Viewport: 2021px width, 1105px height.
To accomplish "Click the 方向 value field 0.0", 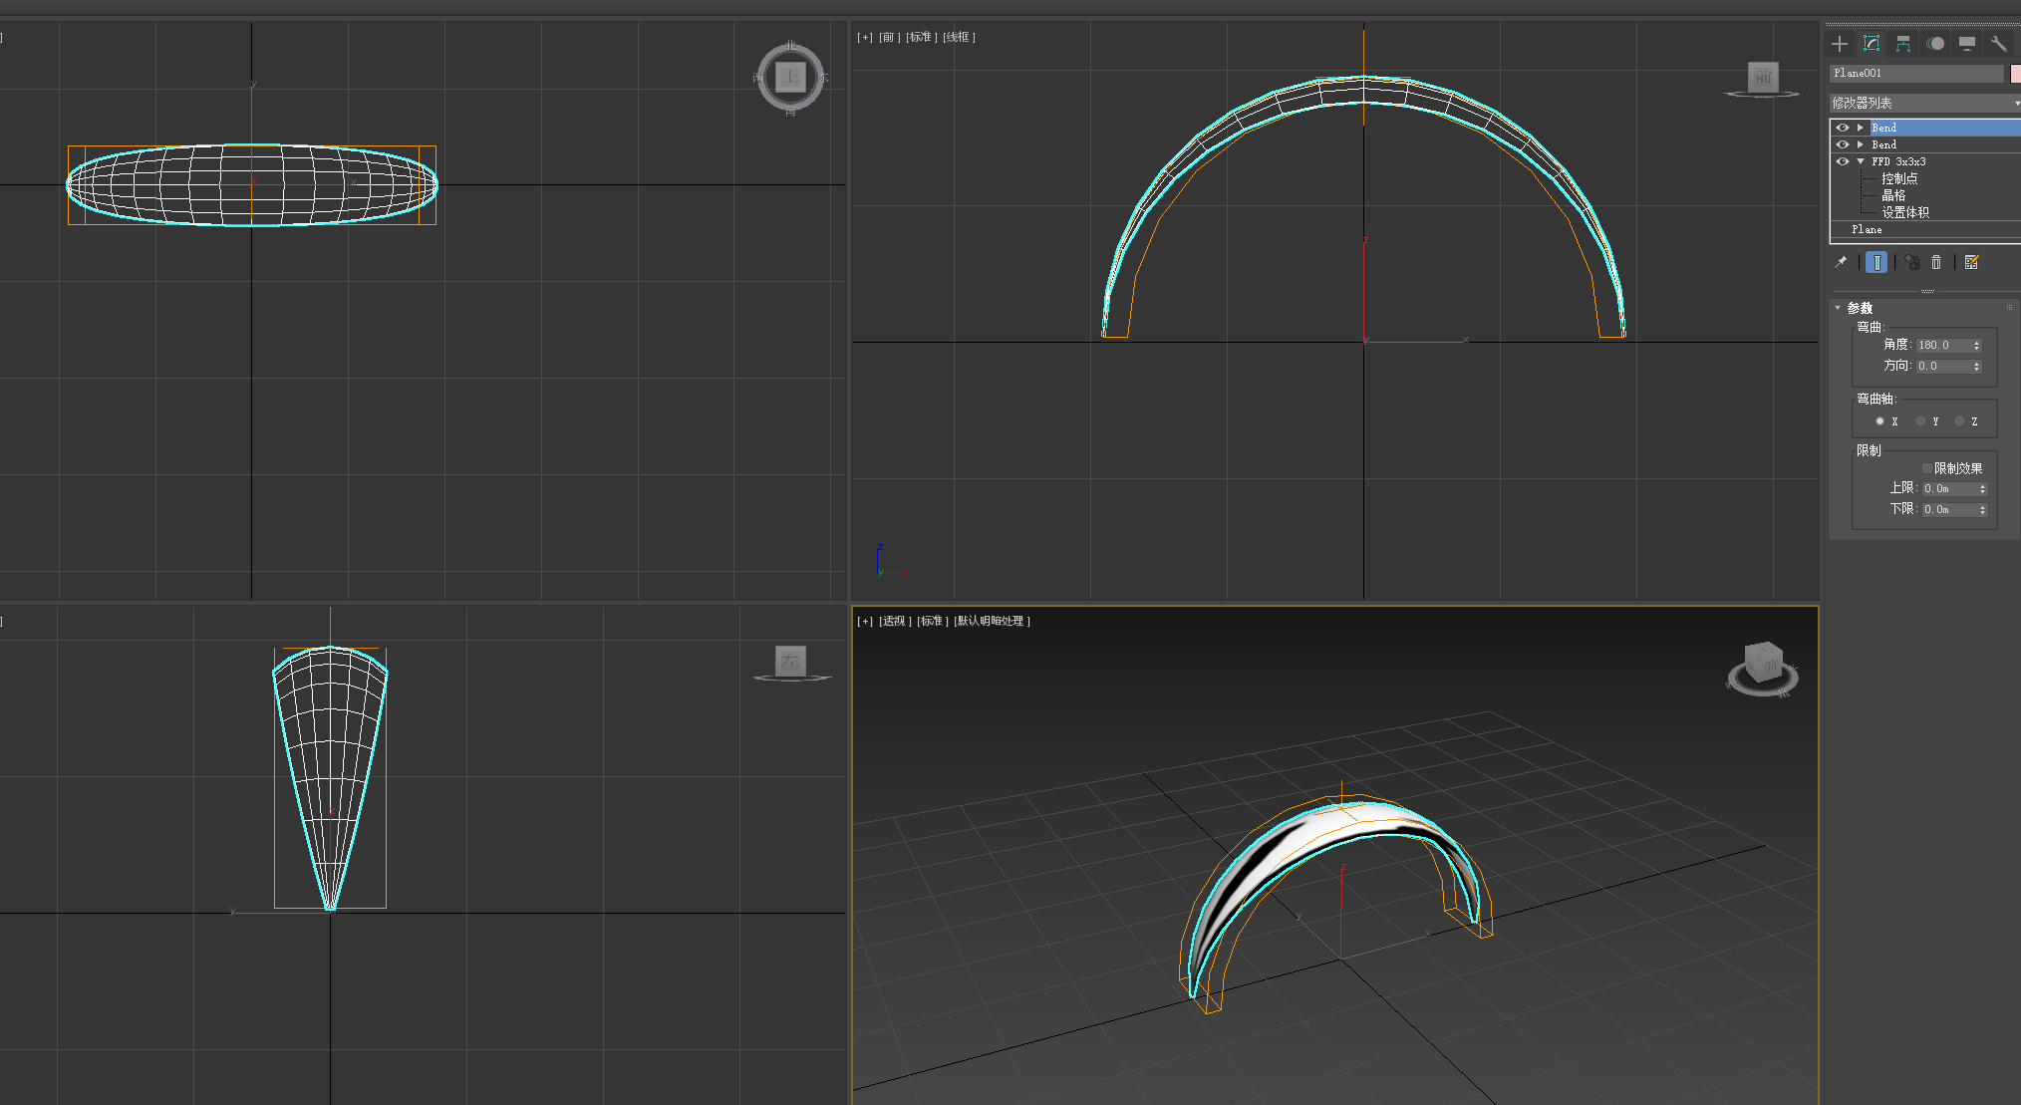I will (1943, 367).
